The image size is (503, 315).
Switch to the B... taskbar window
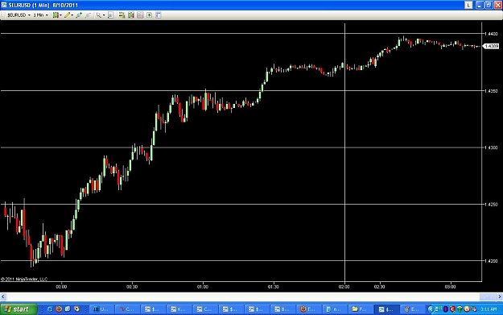(282, 309)
